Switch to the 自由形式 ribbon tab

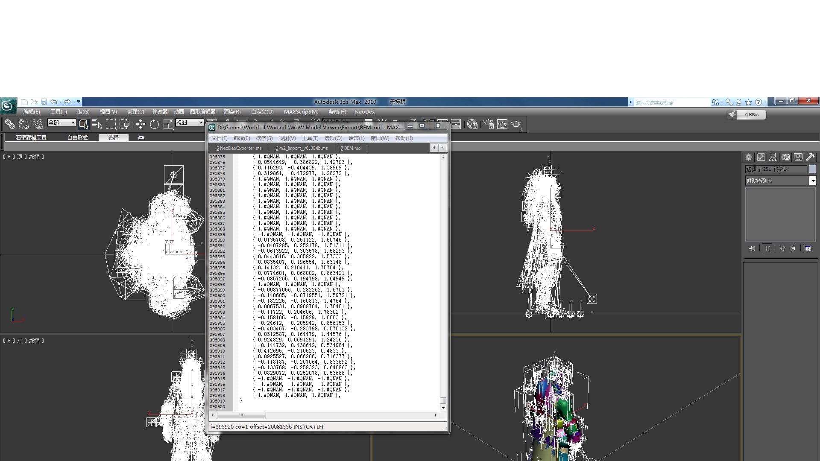[x=77, y=138]
